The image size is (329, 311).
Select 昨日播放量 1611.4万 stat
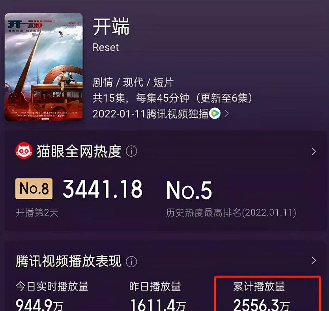tap(158, 296)
